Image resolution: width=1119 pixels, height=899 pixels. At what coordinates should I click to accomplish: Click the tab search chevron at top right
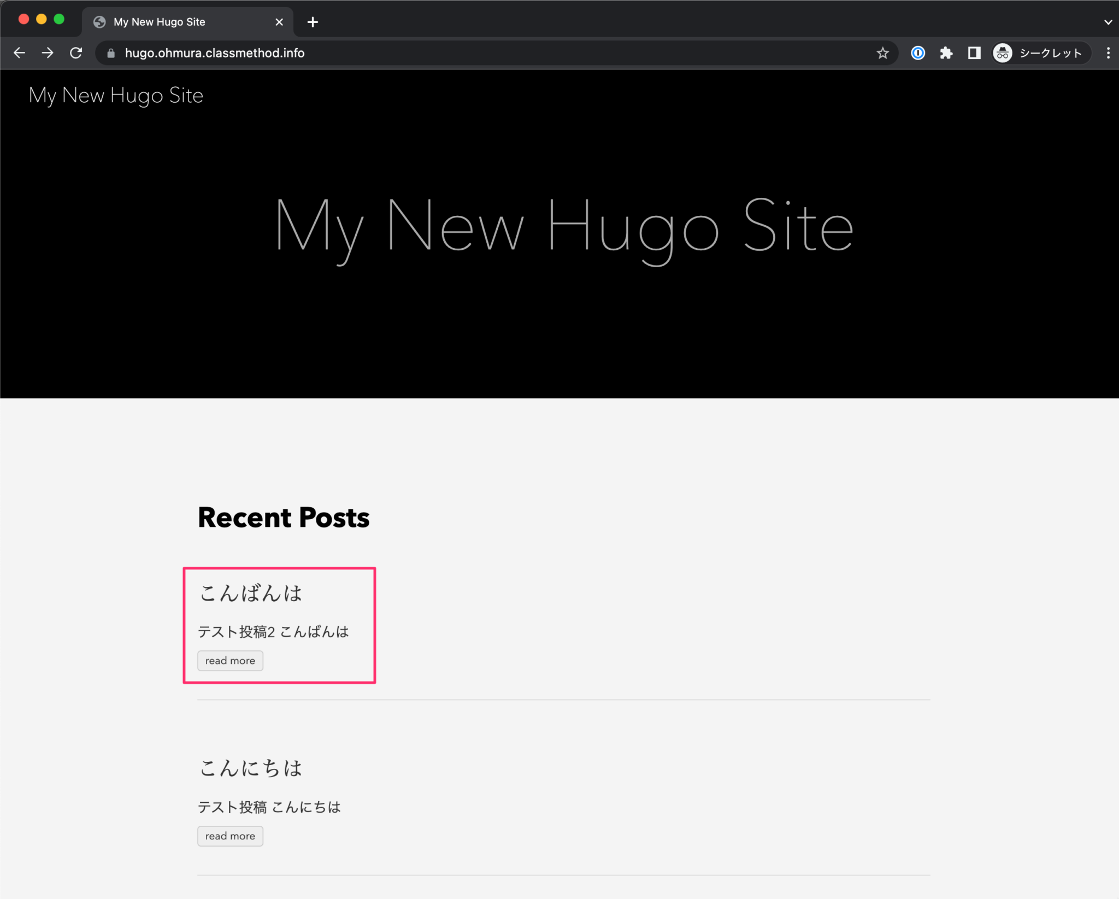click(1108, 22)
